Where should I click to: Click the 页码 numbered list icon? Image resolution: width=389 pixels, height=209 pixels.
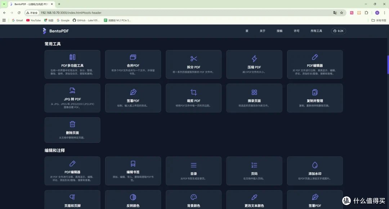[x=254, y=165]
